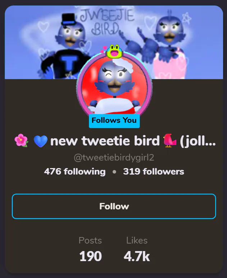Click the pink hearts beside the frog badge
The image size is (227, 278).
point(104,49)
